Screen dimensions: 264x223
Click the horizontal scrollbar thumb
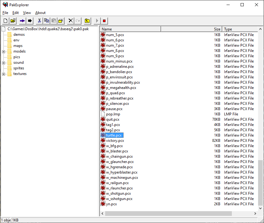(169, 213)
